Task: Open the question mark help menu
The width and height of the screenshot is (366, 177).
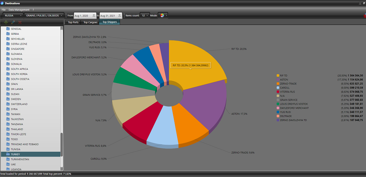Action: (33, 10)
